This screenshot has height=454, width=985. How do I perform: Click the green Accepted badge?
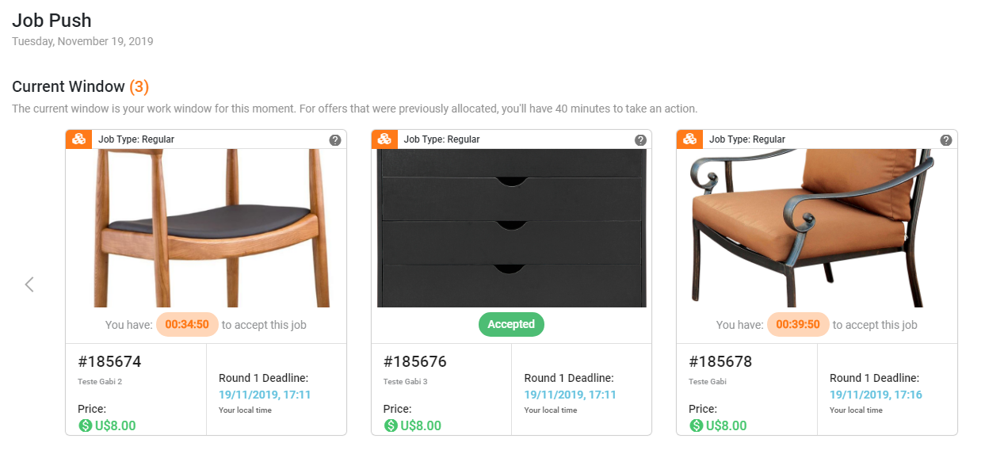pyautogui.click(x=511, y=324)
